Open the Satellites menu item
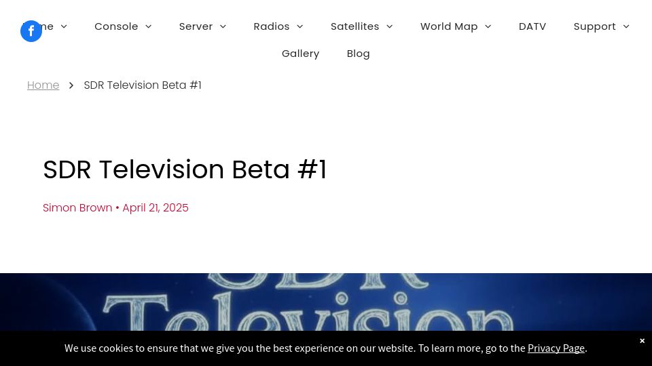This screenshot has width=652, height=366. tap(355, 26)
